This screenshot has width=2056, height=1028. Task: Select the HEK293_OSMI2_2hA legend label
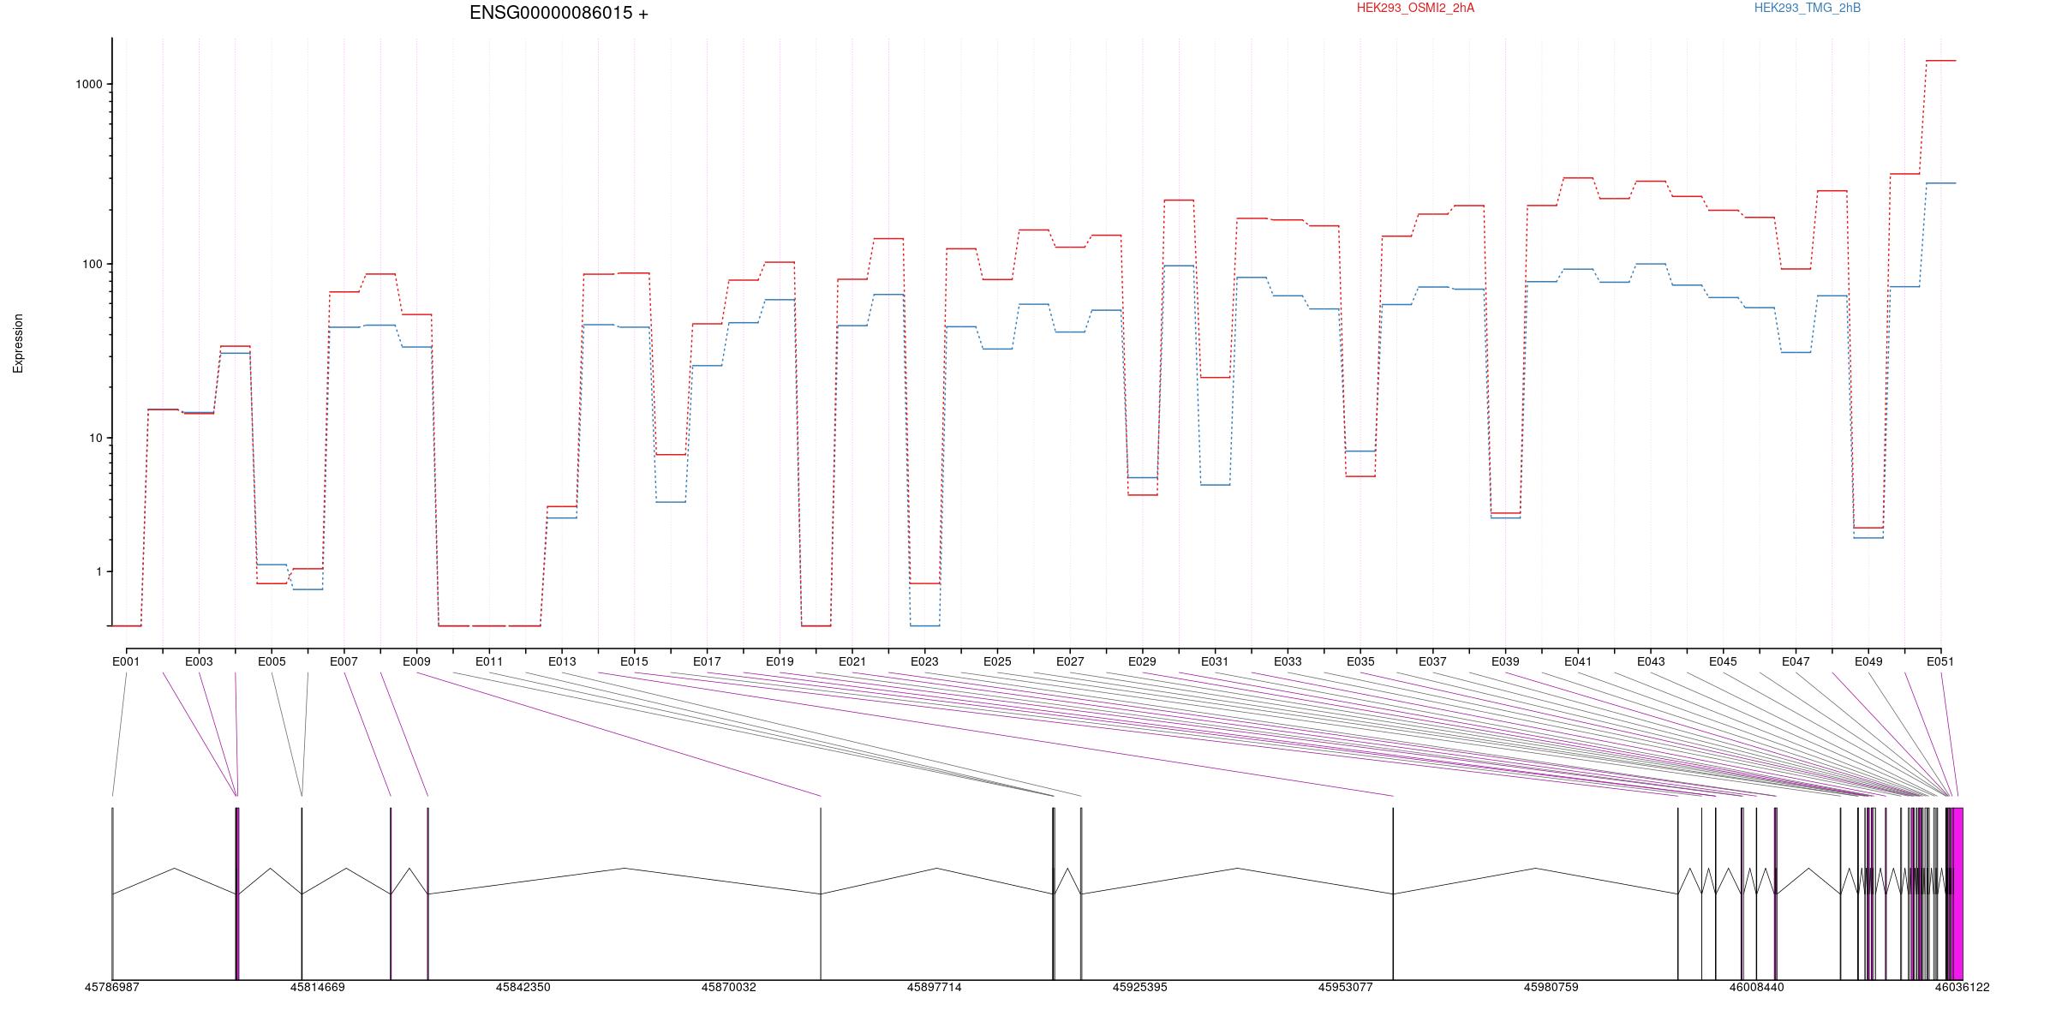[x=1415, y=8]
